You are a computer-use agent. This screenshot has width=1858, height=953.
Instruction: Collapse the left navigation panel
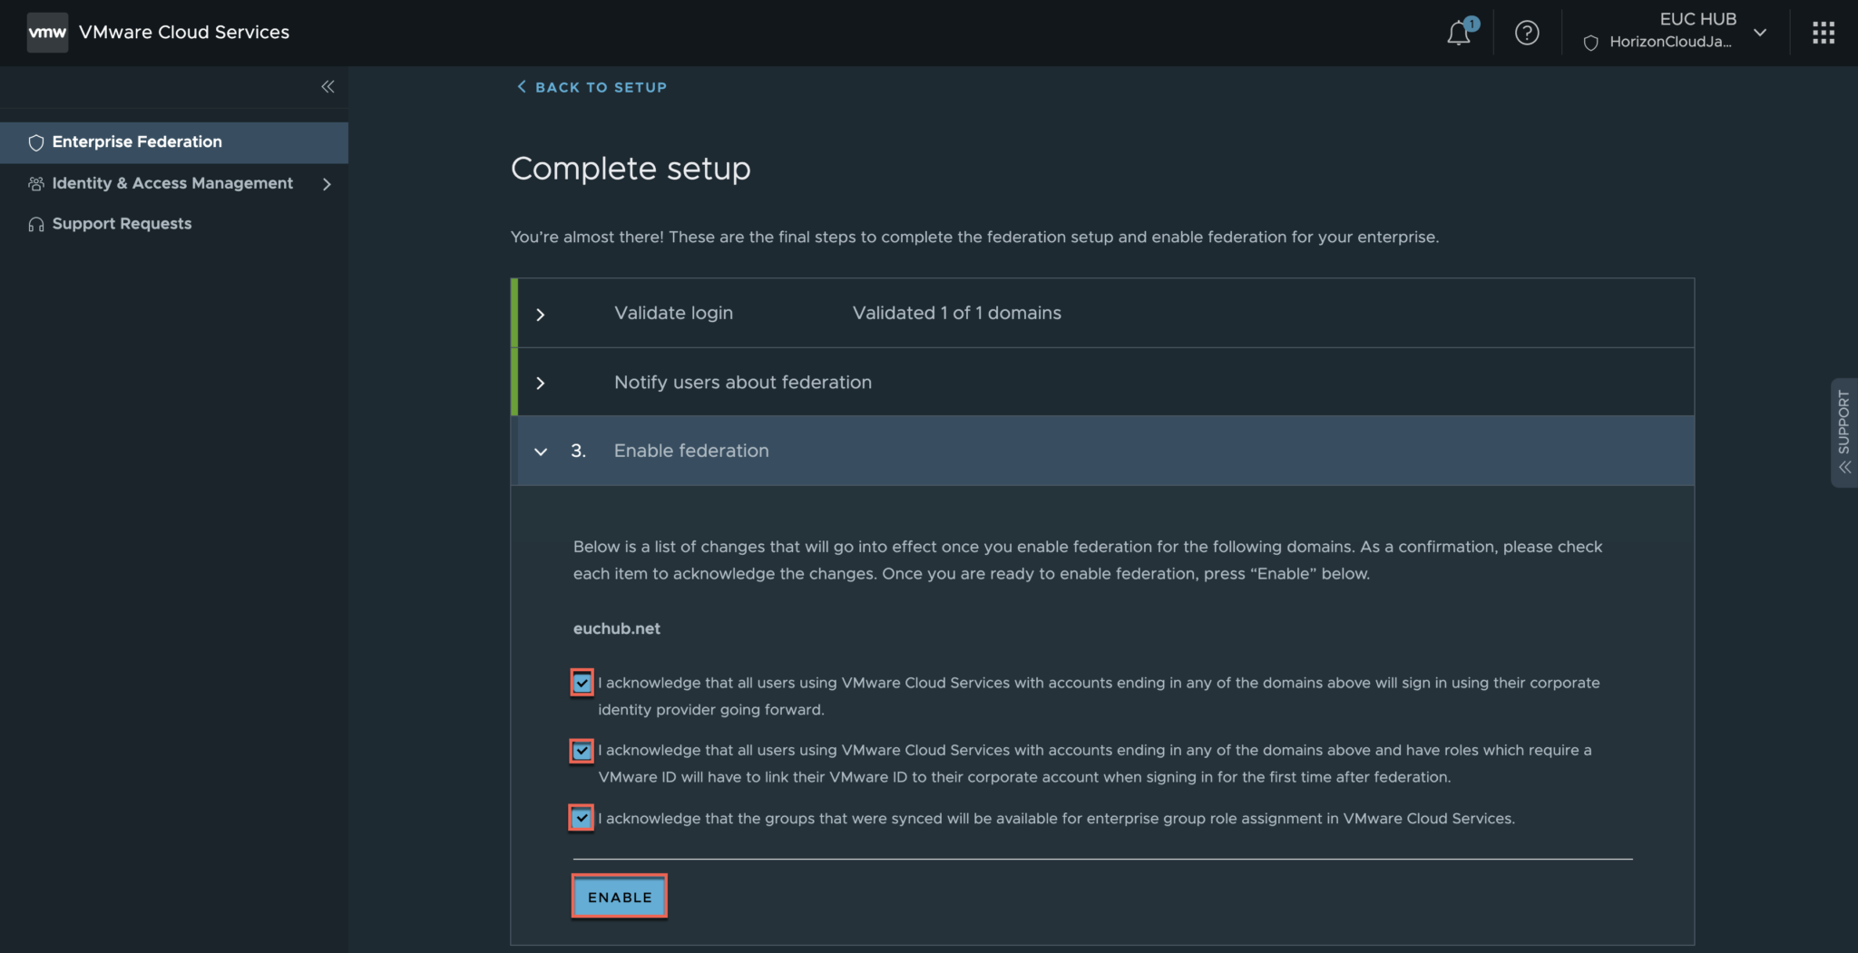click(328, 87)
